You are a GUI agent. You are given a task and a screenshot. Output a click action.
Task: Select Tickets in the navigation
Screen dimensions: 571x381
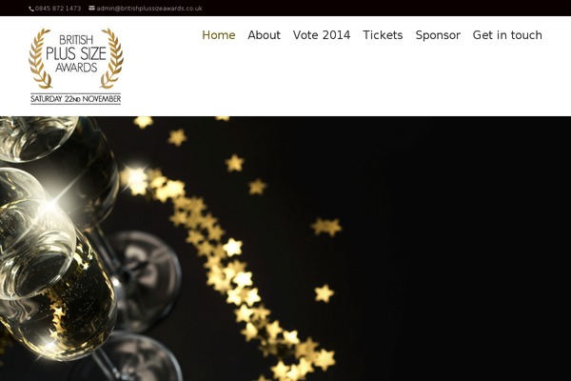[x=383, y=35]
